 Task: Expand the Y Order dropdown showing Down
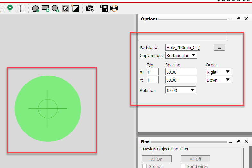218,80
